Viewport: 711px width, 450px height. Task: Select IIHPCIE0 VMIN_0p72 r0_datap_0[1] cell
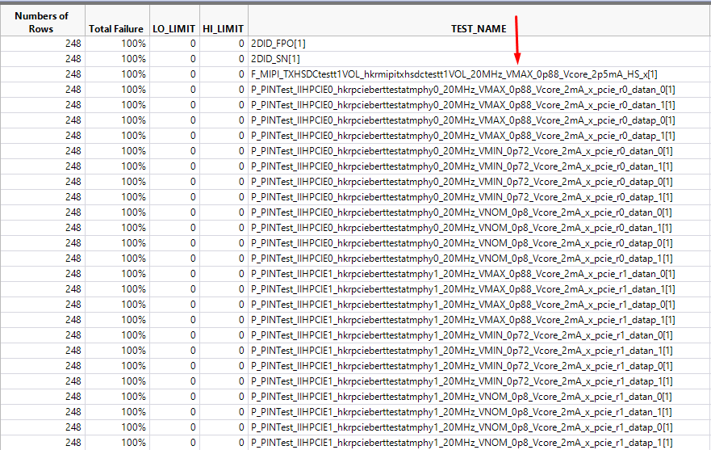(479, 182)
